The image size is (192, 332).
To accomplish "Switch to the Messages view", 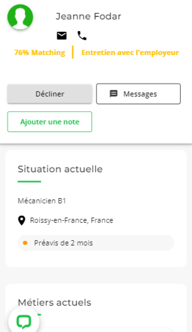I will click(138, 94).
